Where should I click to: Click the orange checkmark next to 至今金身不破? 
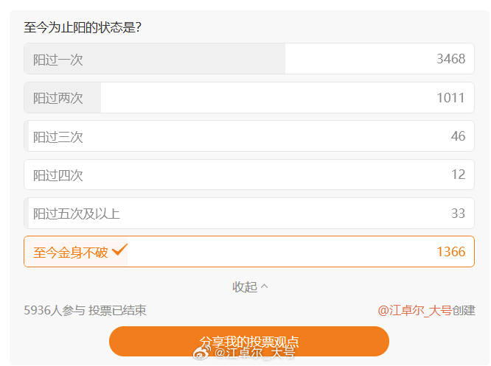[x=119, y=250]
